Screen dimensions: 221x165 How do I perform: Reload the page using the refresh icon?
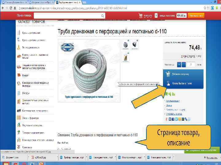click(x=11, y=8)
